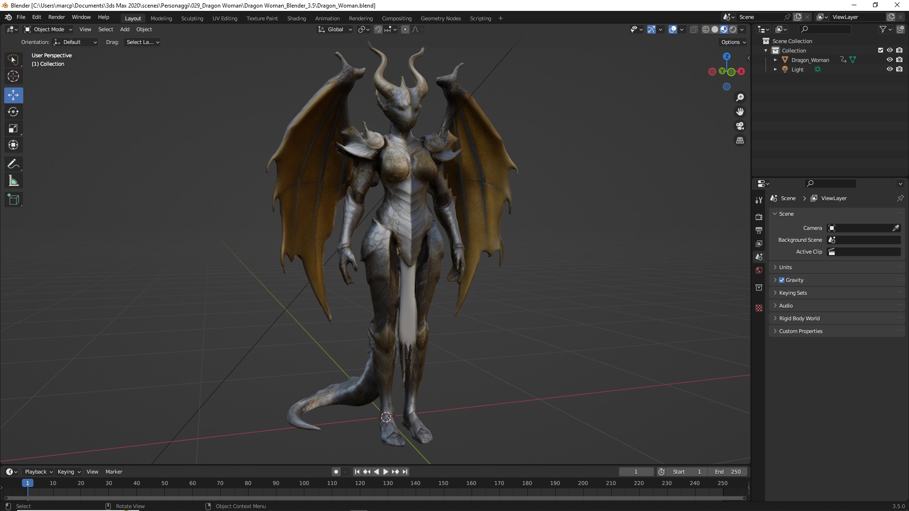
Task: Switch to the Sculpting workspace tab
Action: 192,18
